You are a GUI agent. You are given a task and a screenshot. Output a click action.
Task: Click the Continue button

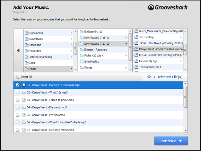coord(171,141)
